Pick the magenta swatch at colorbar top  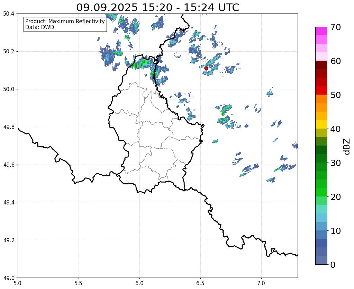[x=321, y=31]
